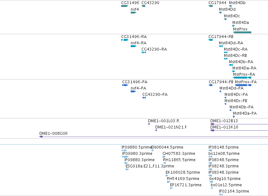Open the Mst84Dd-RA transcript label
The width and height of the screenshot is (268, 196).
point(231,43)
